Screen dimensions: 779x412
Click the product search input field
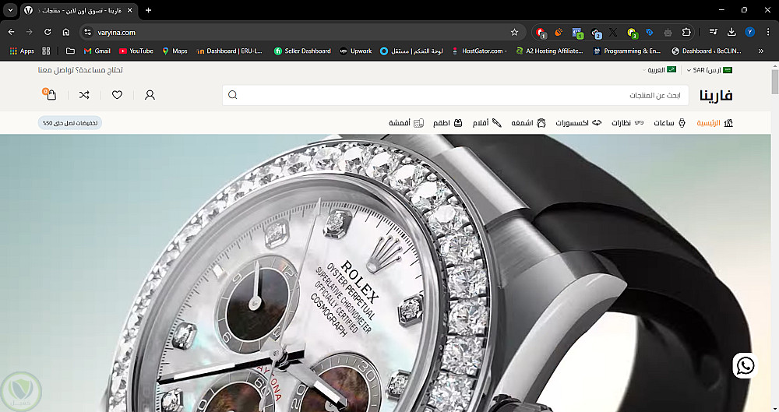(456, 95)
